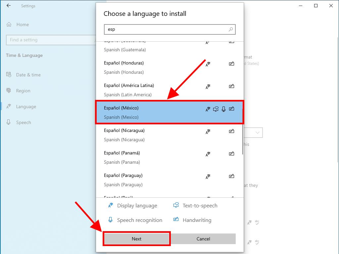Open the Region settings page
339x254 pixels.
coord(23,91)
